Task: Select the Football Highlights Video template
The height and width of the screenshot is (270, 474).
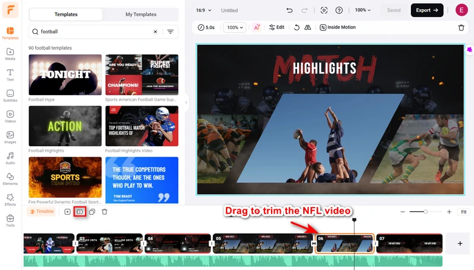Action: 142,126
